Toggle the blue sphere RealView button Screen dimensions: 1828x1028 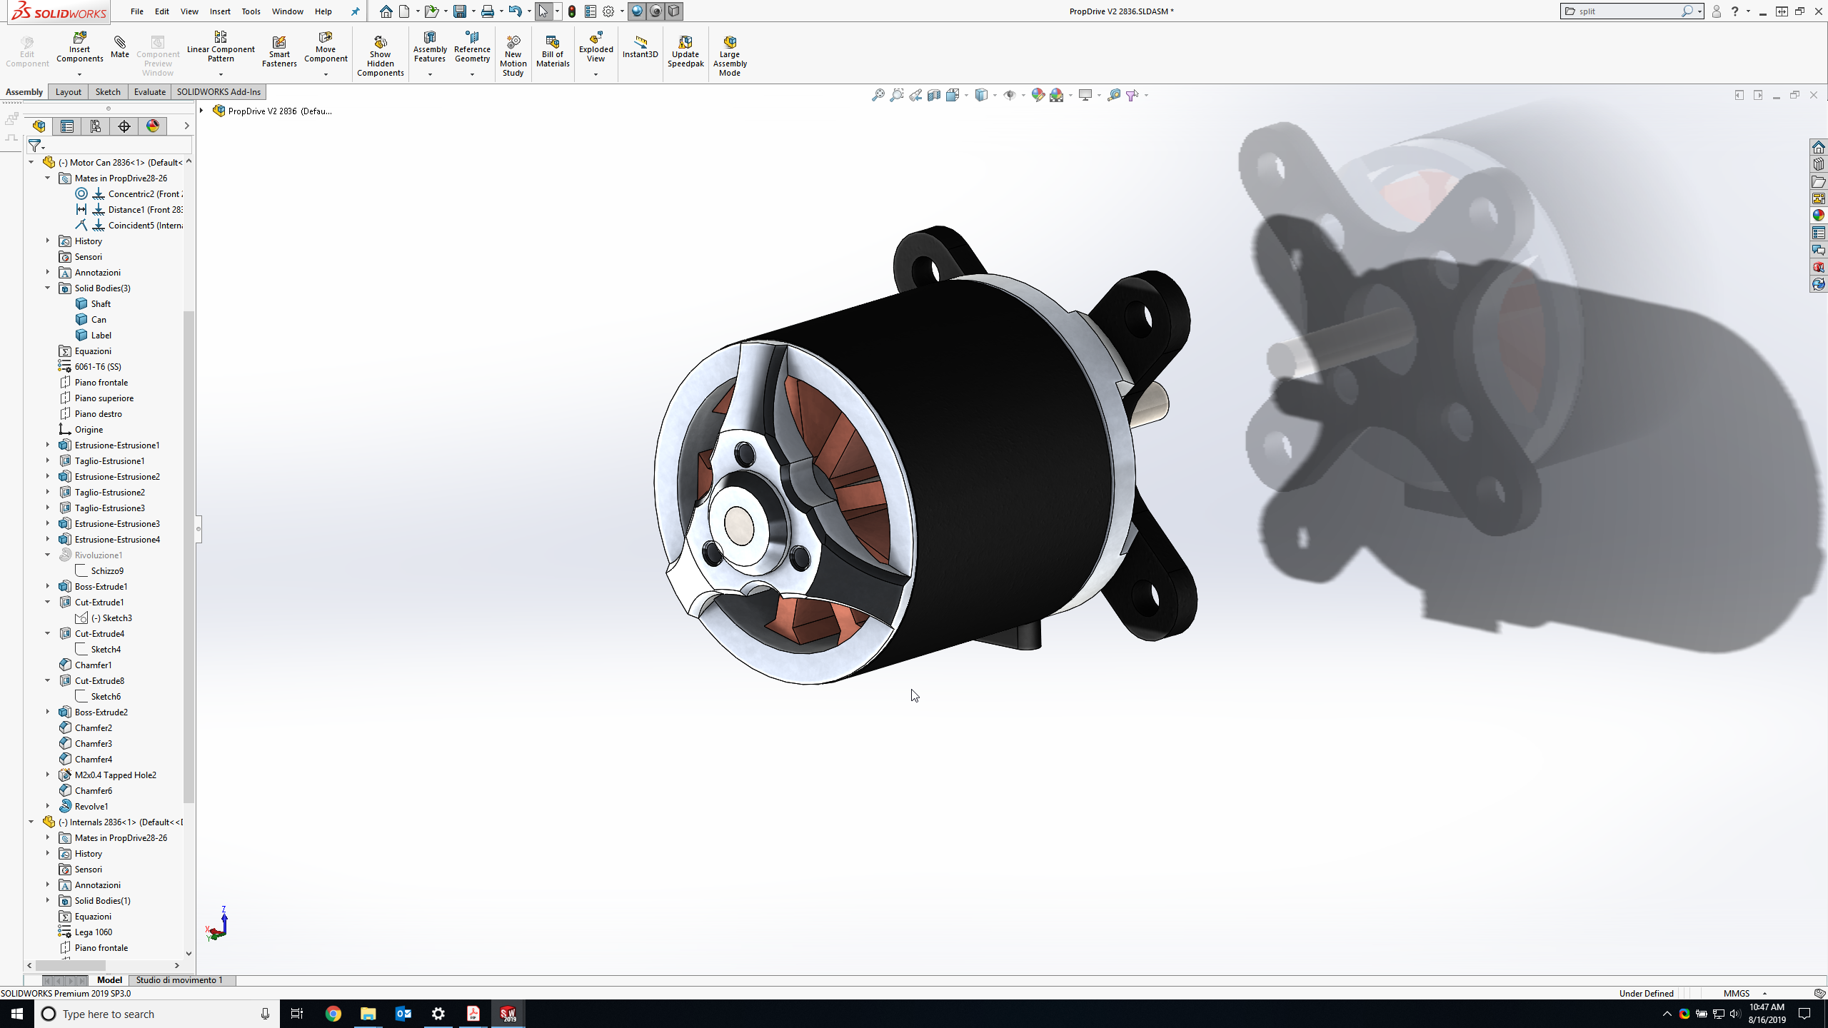coord(637,11)
